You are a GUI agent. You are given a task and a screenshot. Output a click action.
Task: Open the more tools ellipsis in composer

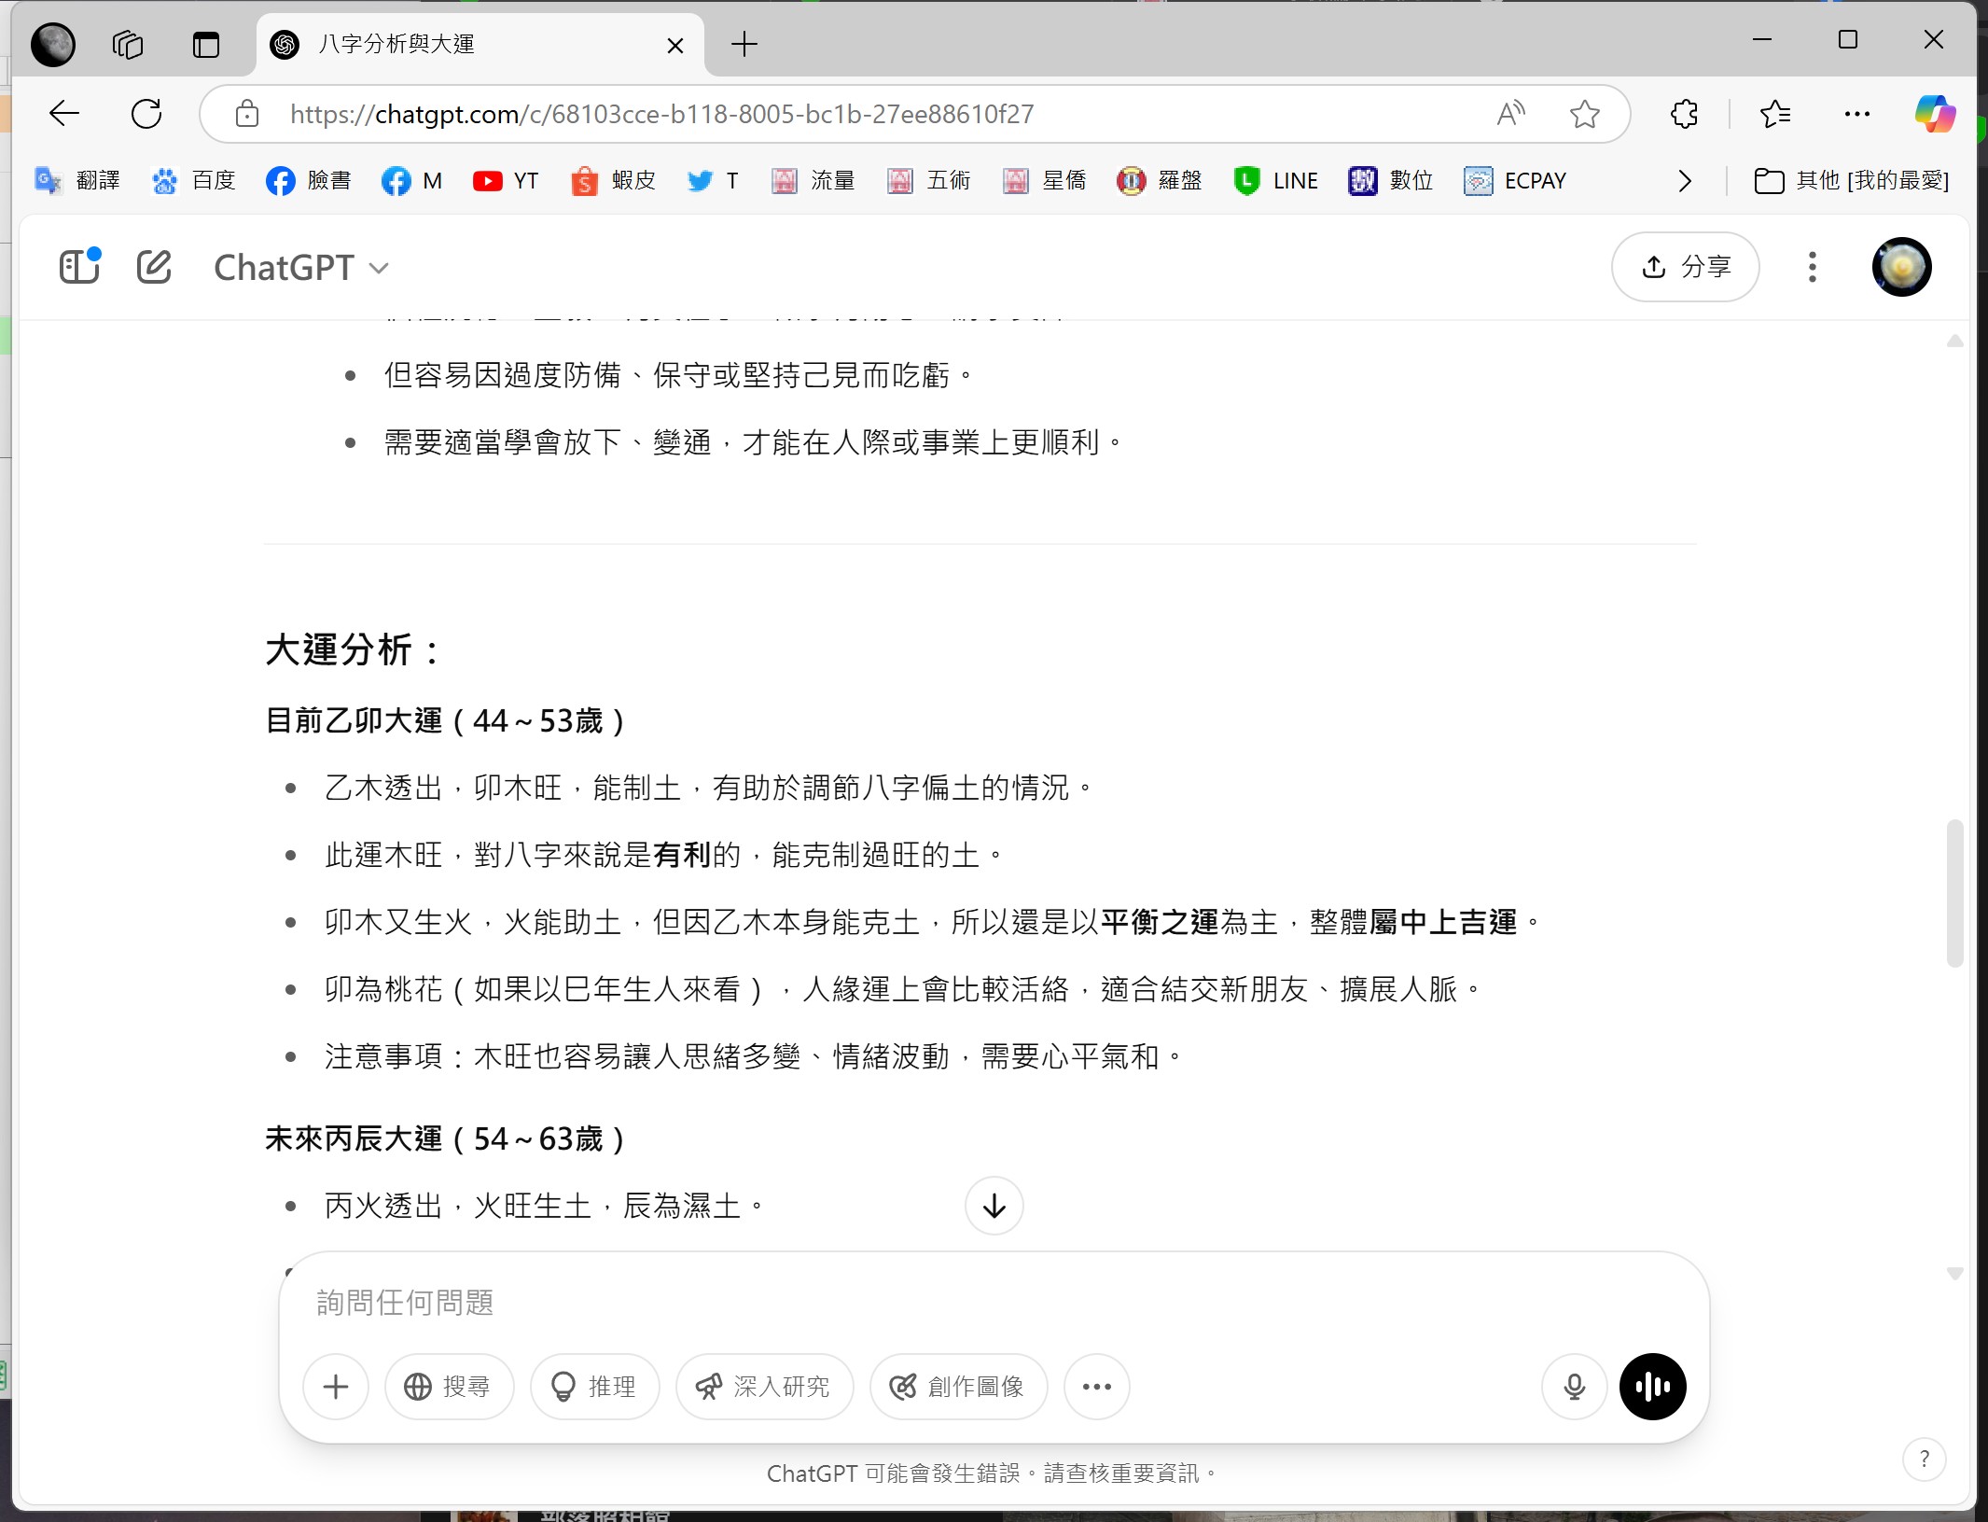tap(1096, 1387)
